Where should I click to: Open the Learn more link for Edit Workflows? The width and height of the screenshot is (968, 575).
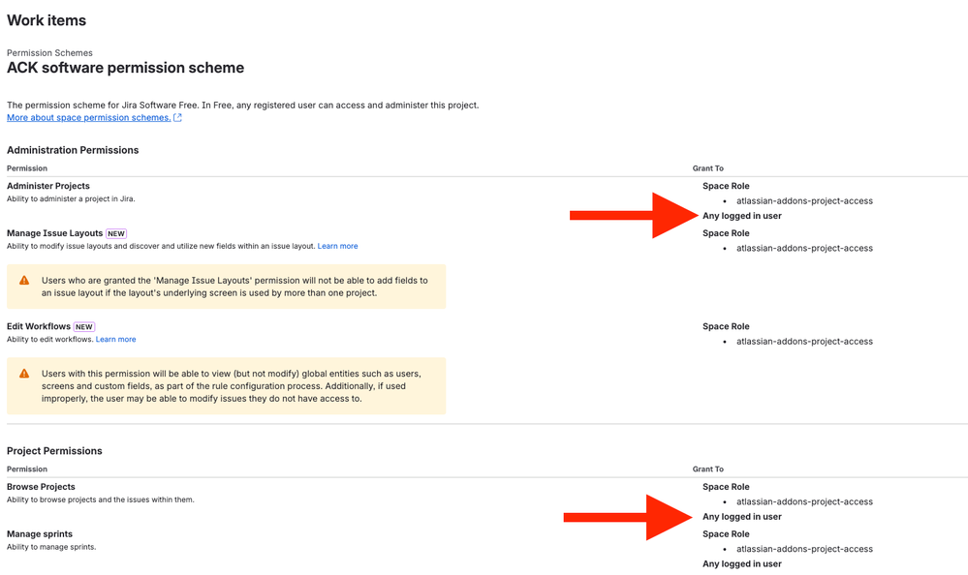coord(115,339)
